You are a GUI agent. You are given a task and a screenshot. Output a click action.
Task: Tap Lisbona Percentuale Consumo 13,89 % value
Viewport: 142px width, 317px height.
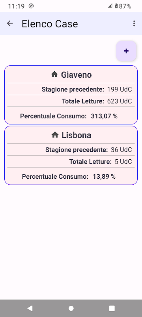click(104, 176)
